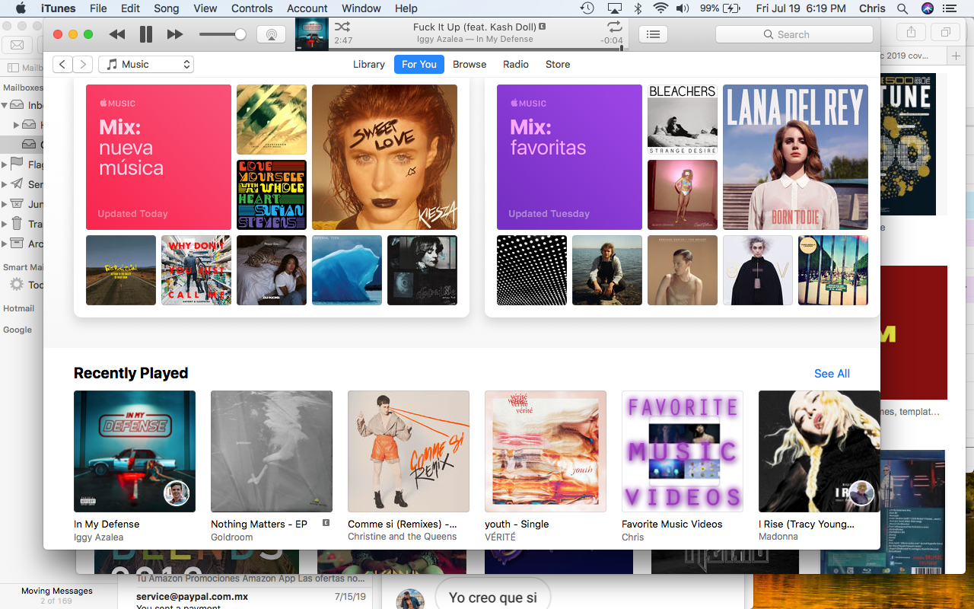The image size is (974, 609).
Task: Click the iTunes Search field
Action: pos(794,34)
